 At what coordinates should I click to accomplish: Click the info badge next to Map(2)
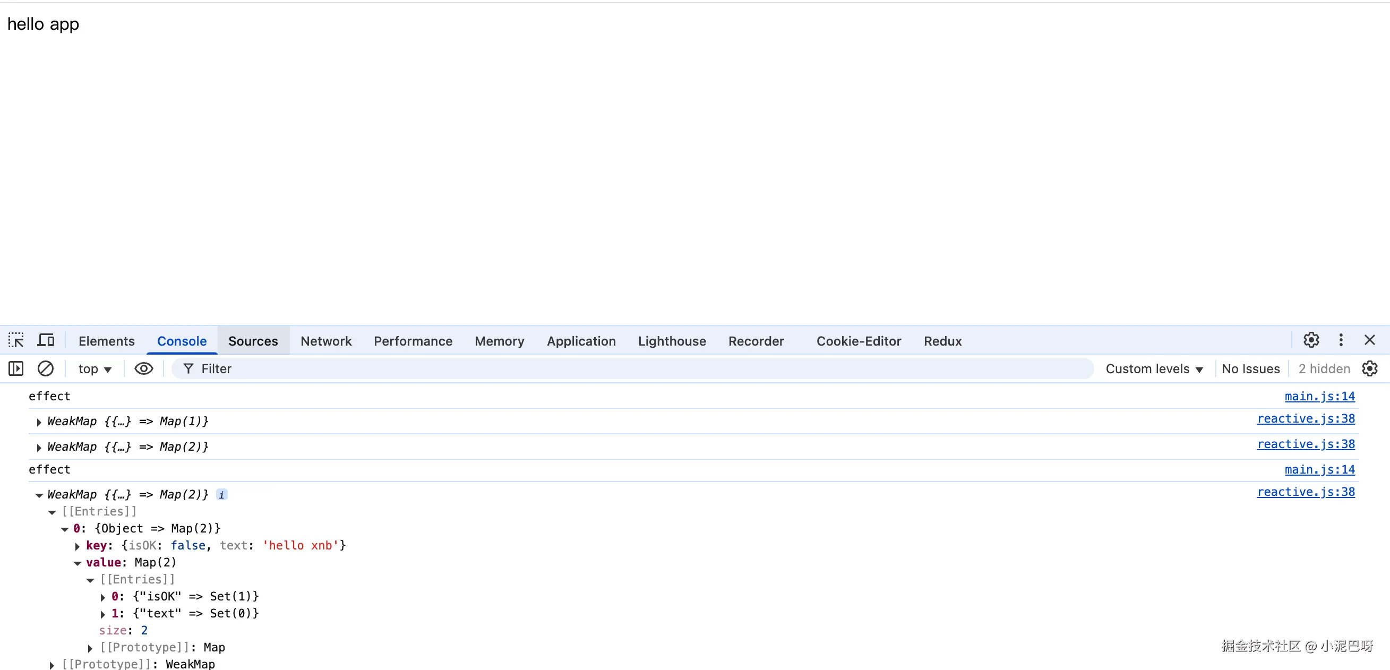(x=221, y=495)
